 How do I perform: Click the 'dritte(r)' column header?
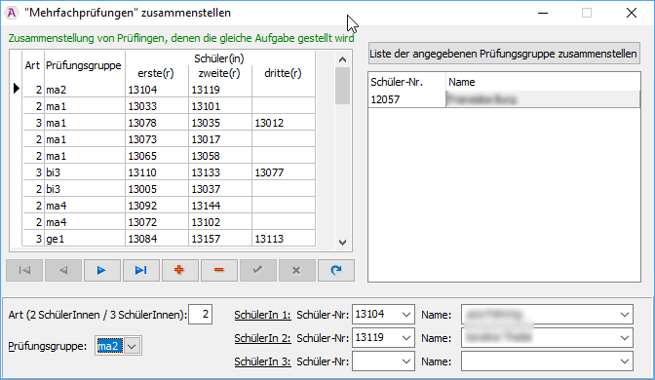[x=284, y=73]
